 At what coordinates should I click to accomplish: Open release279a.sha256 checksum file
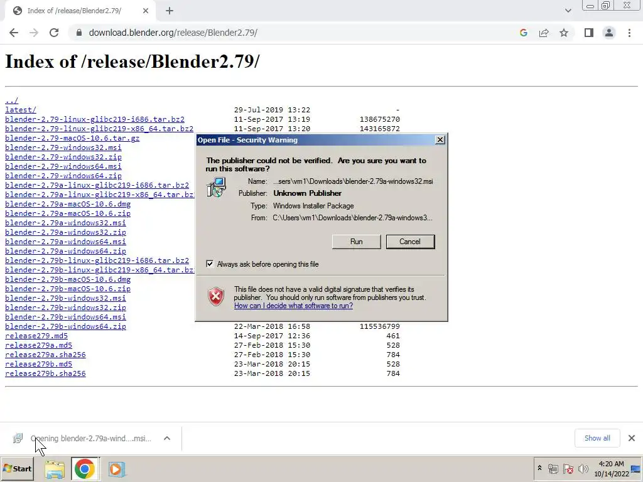[x=45, y=355]
